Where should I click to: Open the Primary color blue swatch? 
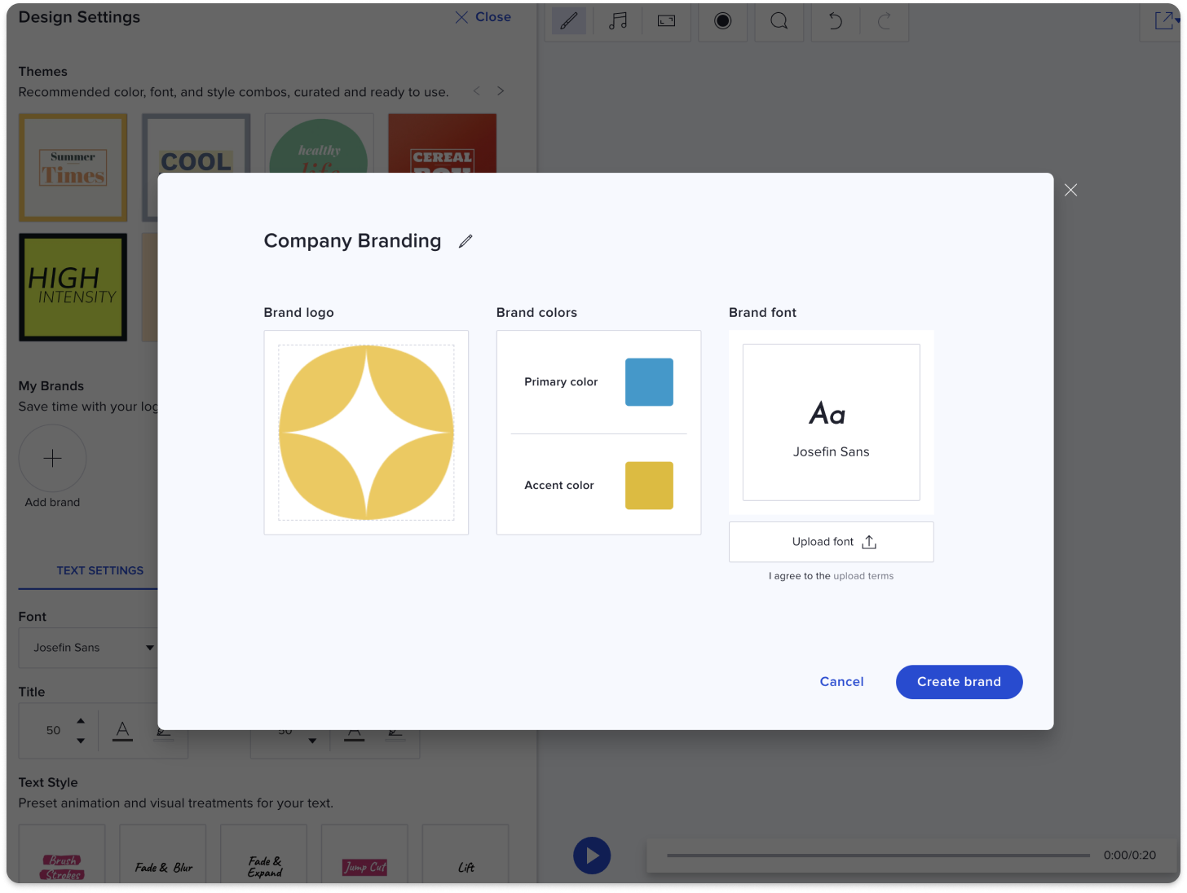[x=649, y=382]
